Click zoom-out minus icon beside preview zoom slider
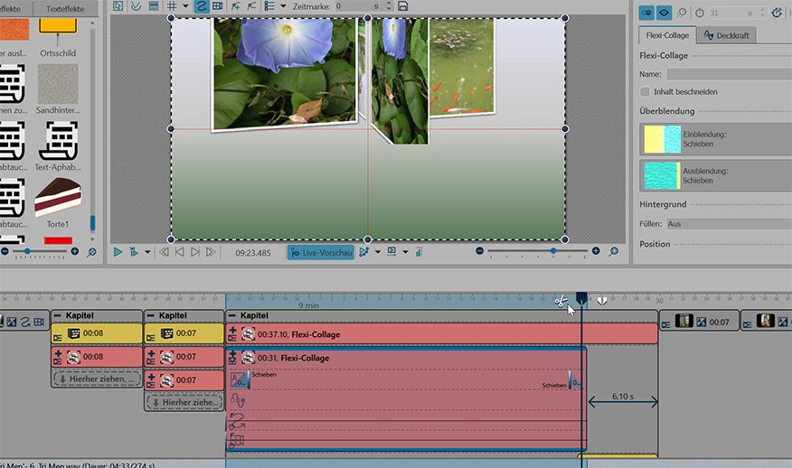 tap(478, 251)
